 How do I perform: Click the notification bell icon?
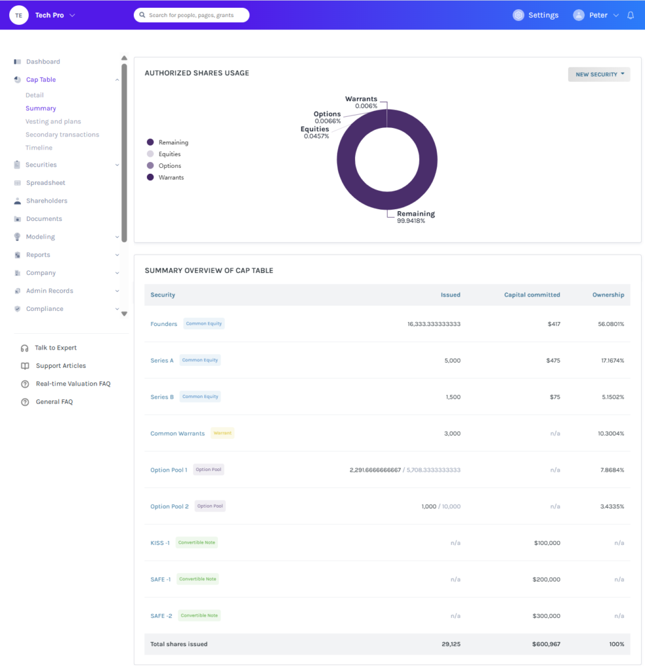click(631, 16)
